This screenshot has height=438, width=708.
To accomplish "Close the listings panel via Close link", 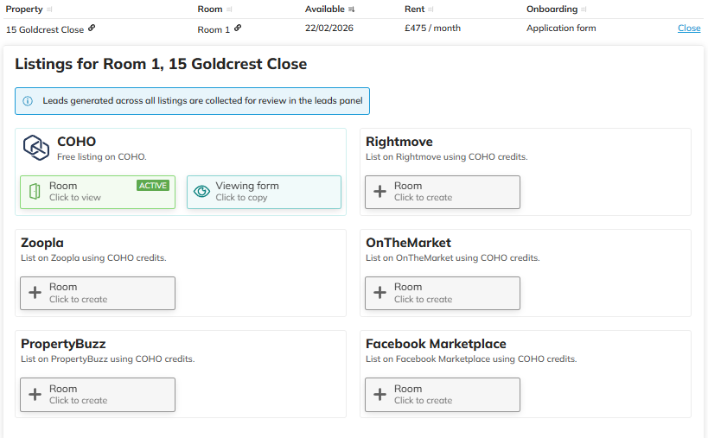I will pos(689,29).
